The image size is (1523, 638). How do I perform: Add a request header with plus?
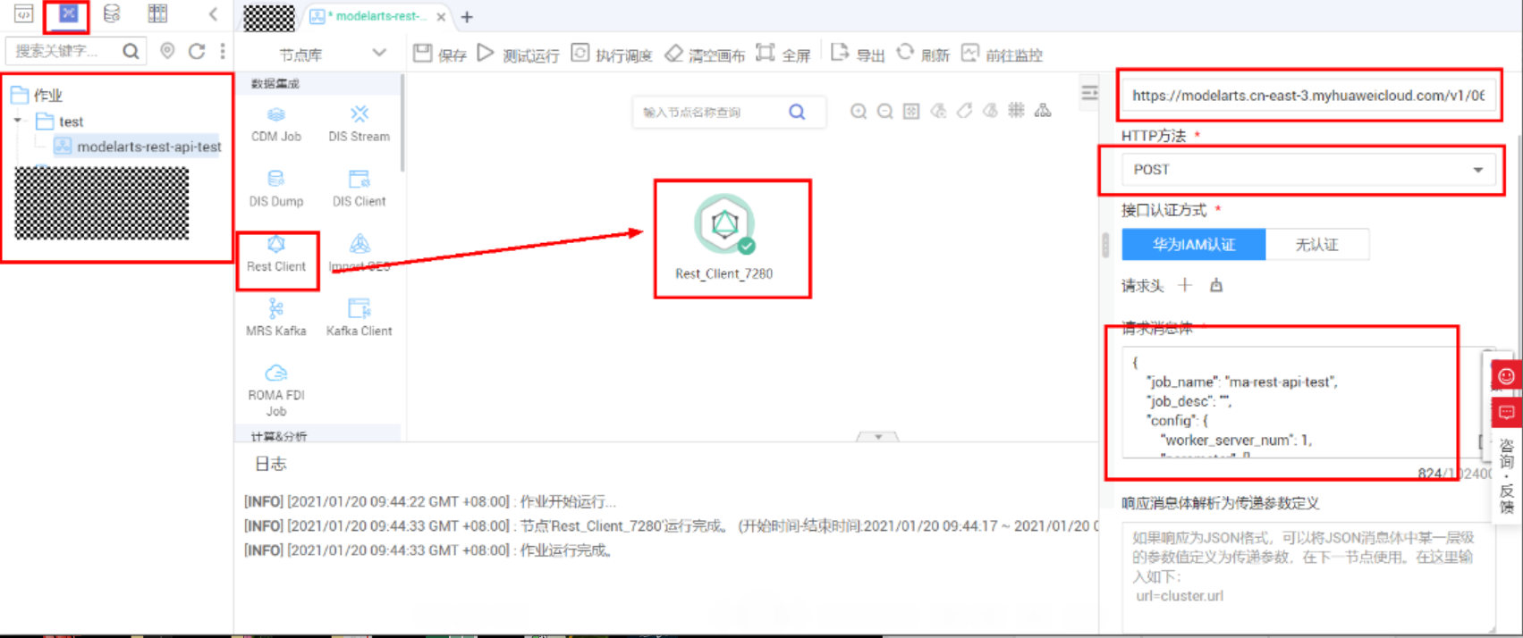(1185, 285)
